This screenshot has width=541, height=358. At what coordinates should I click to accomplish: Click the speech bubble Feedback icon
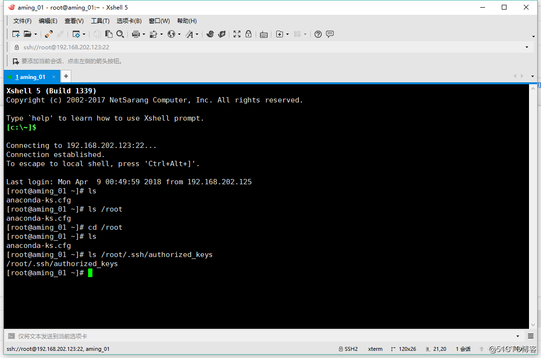(x=330, y=34)
